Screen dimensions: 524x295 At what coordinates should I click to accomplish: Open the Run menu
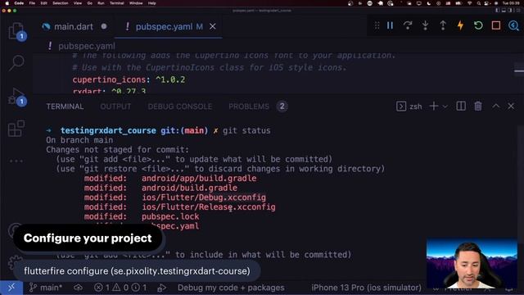pyautogui.click(x=101, y=3)
